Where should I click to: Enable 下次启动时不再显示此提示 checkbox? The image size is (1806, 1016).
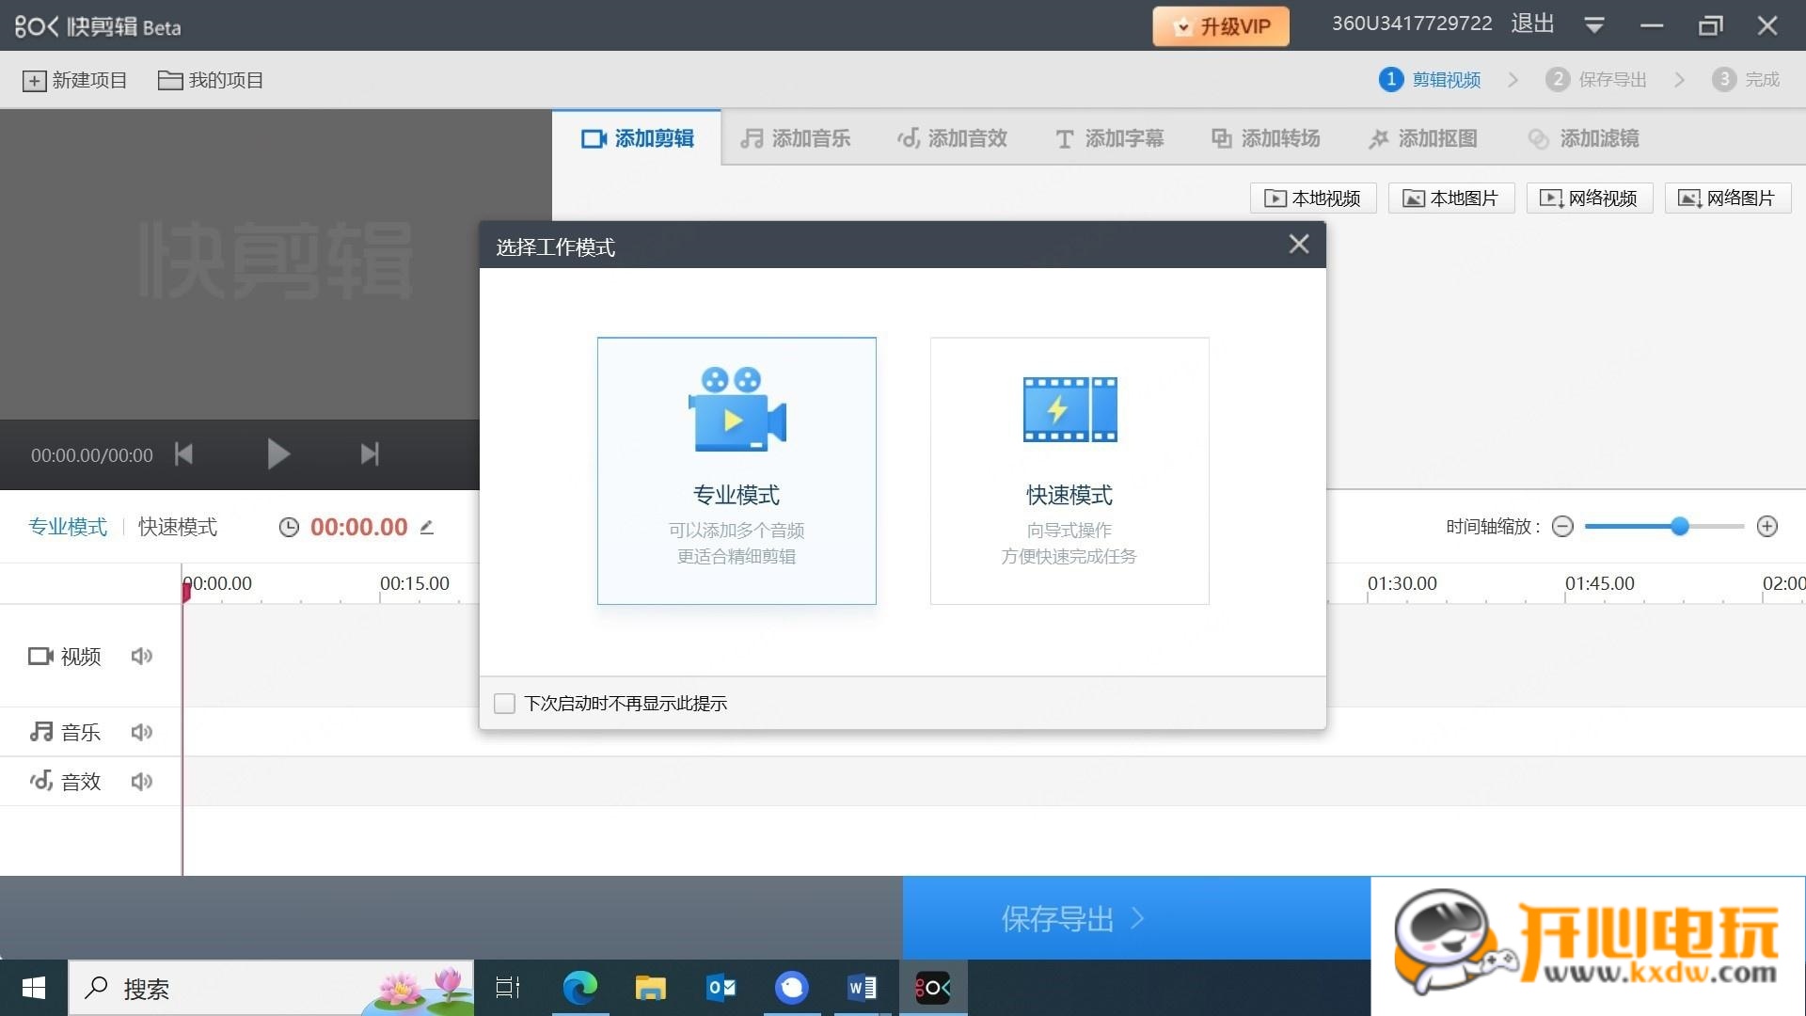tap(504, 703)
